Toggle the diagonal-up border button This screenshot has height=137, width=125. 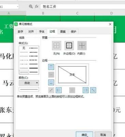click(51, 90)
